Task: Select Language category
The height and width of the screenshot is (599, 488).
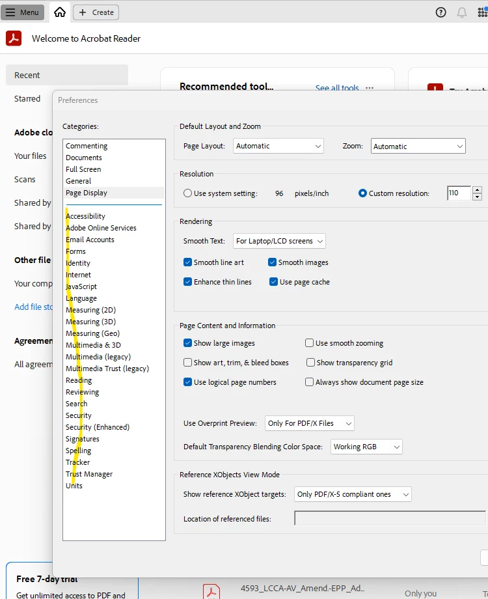Action: pos(81,298)
